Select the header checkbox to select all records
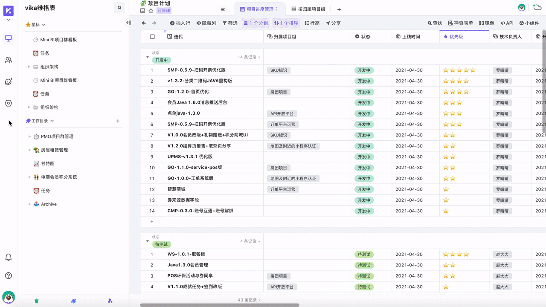 tap(151, 36)
